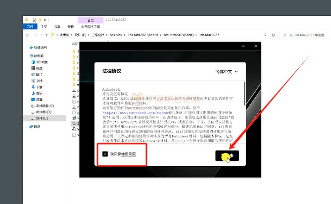Switch to the 共享 ribbon tab

tap(57, 27)
